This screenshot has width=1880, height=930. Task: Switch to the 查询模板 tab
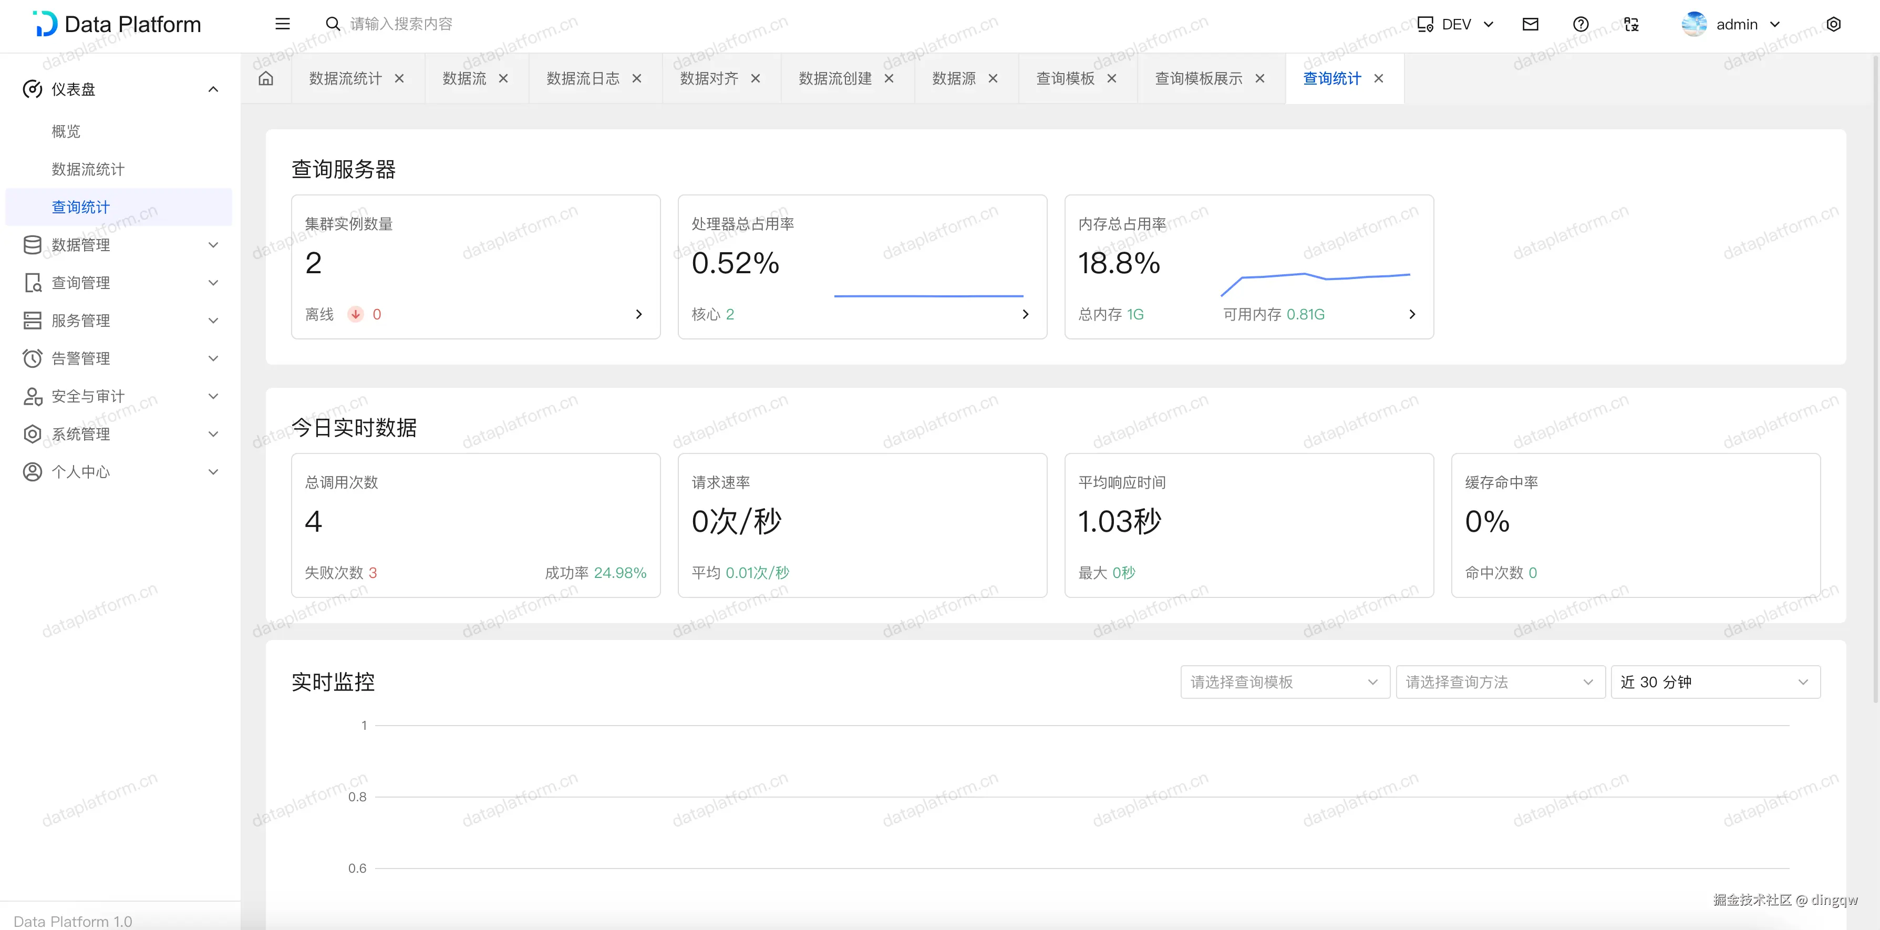(x=1065, y=78)
